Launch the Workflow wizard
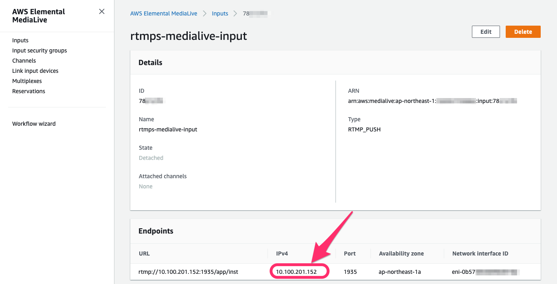 [34, 124]
